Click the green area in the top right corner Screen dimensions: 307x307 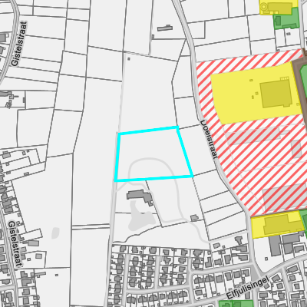[287, 19]
